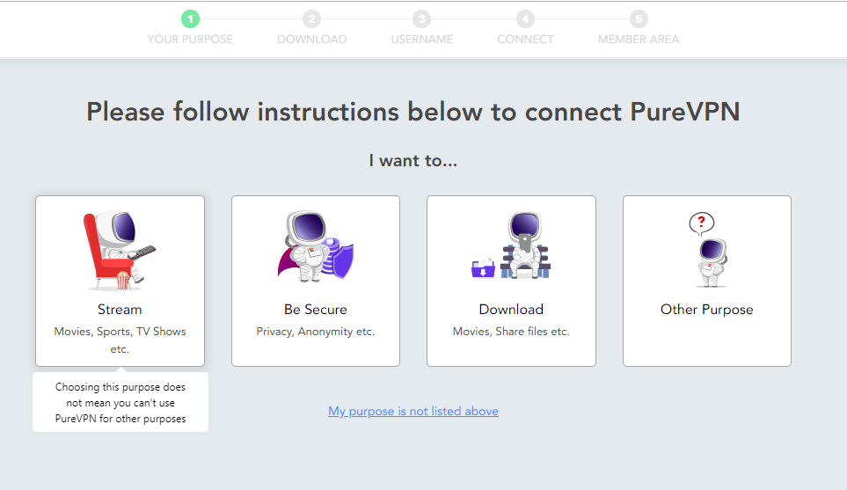The image size is (847, 490).
Task: Click the astronaut with shield Be Secure illustration
Action: [x=316, y=245]
